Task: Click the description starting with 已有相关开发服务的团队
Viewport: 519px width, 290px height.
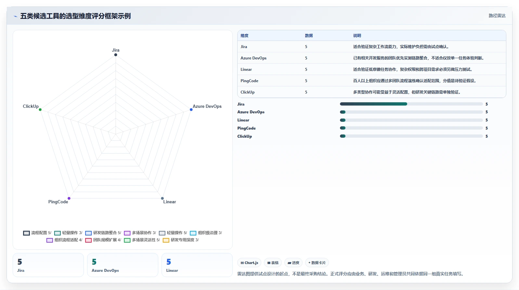Action: [x=419, y=58]
